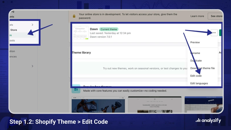Choose Edit code from the menu
Viewport: 231px width, 130px height.
196,76
